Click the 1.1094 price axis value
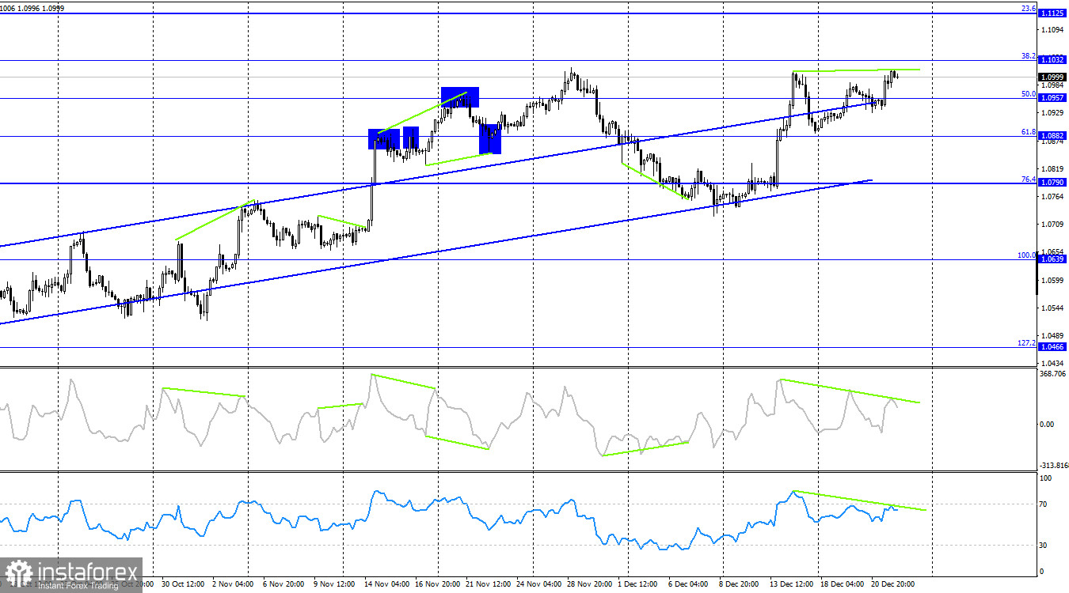Viewport: 1069px width, 593px height. pyautogui.click(x=1054, y=29)
